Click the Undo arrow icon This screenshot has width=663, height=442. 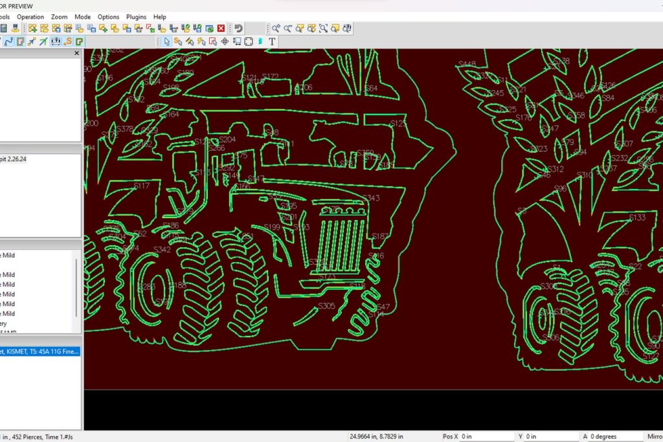[238, 28]
